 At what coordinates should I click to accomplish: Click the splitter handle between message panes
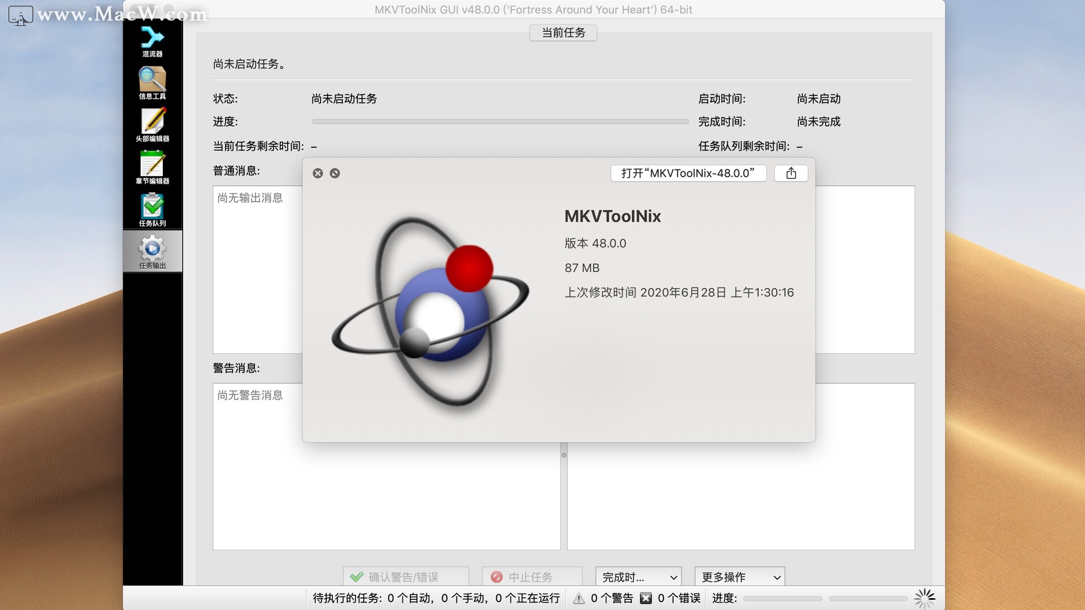tap(564, 455)
